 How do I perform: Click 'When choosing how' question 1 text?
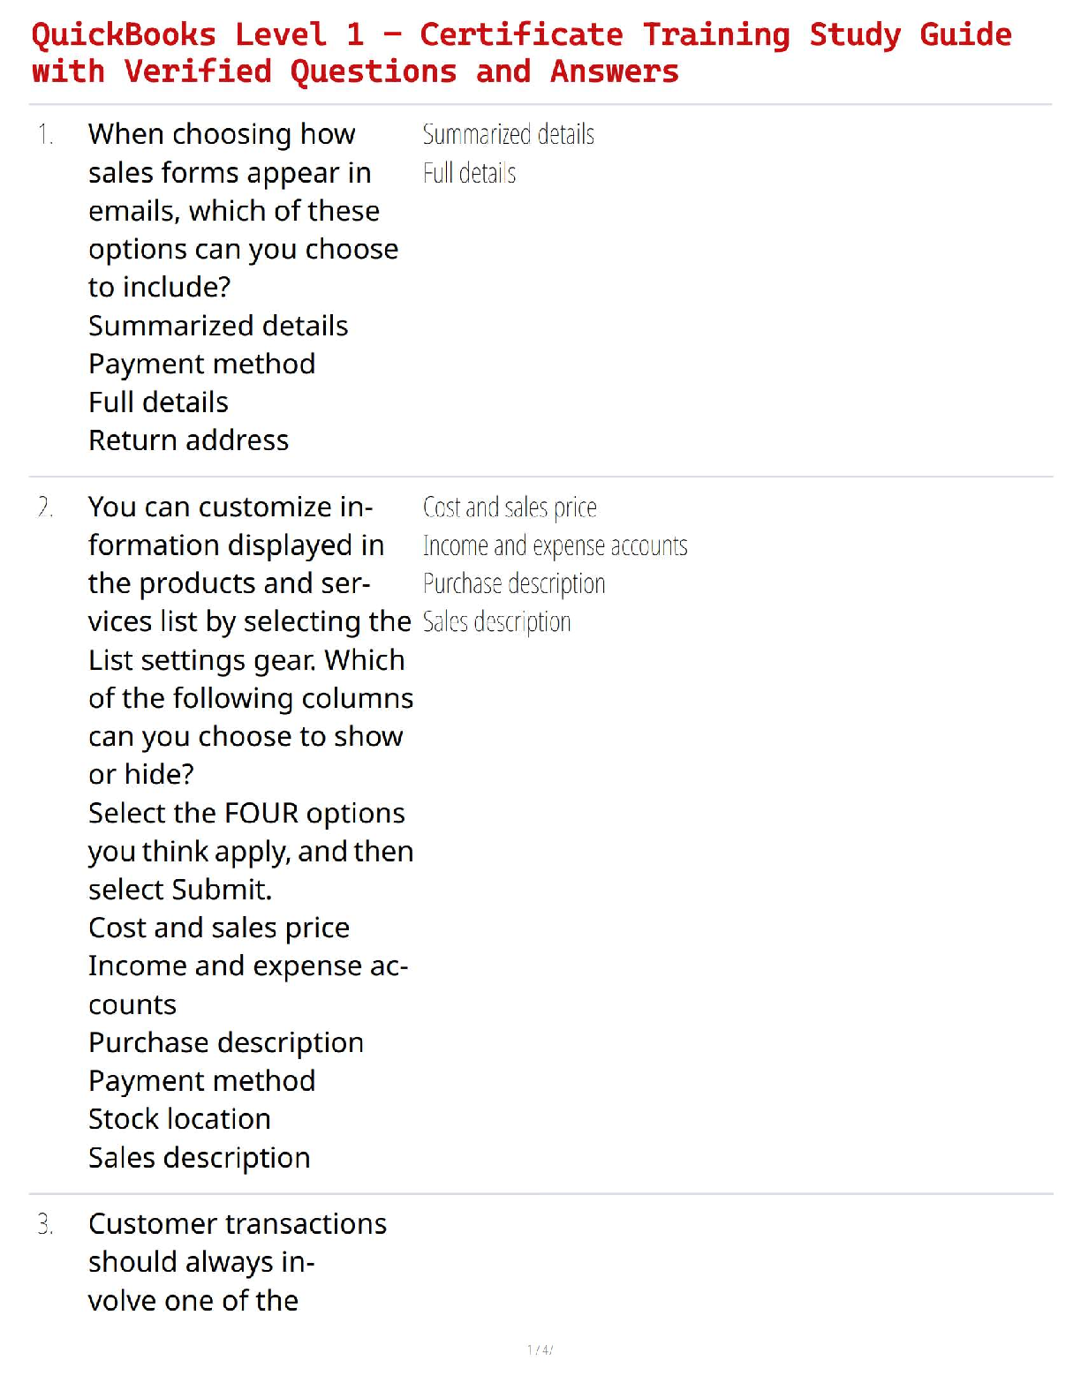click(x=222, y=134)
